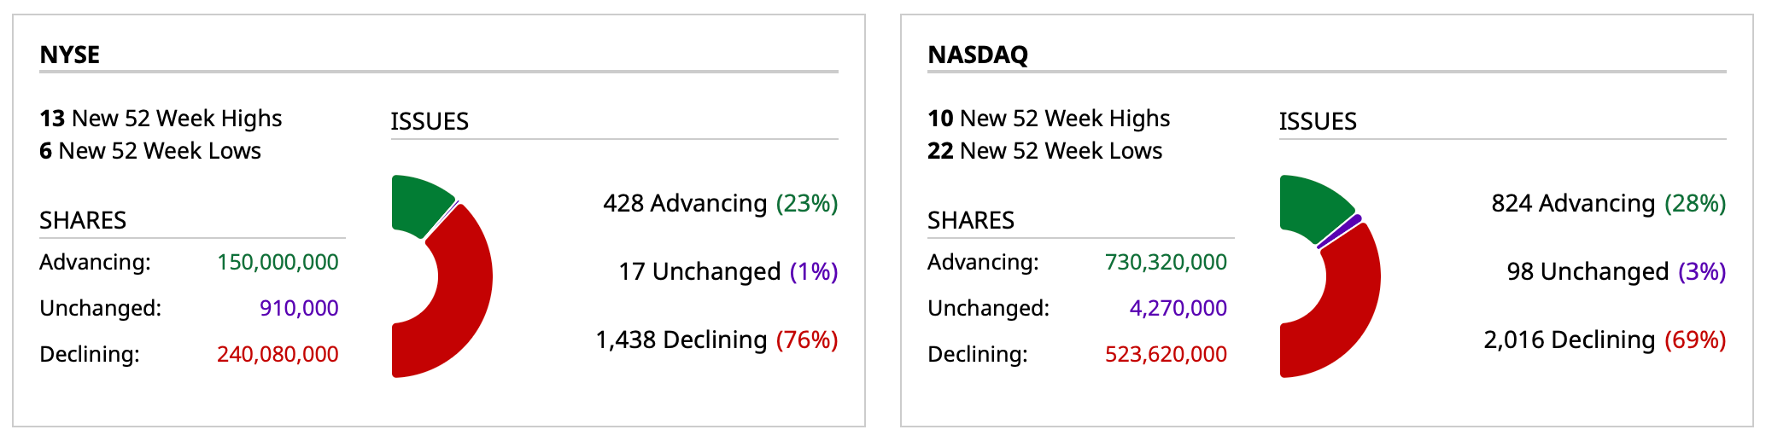Screen dimensions: 1766x447
Task: Click NASDAQ 22 New 52 Week Lows
Action: [x=1044, y=151]
